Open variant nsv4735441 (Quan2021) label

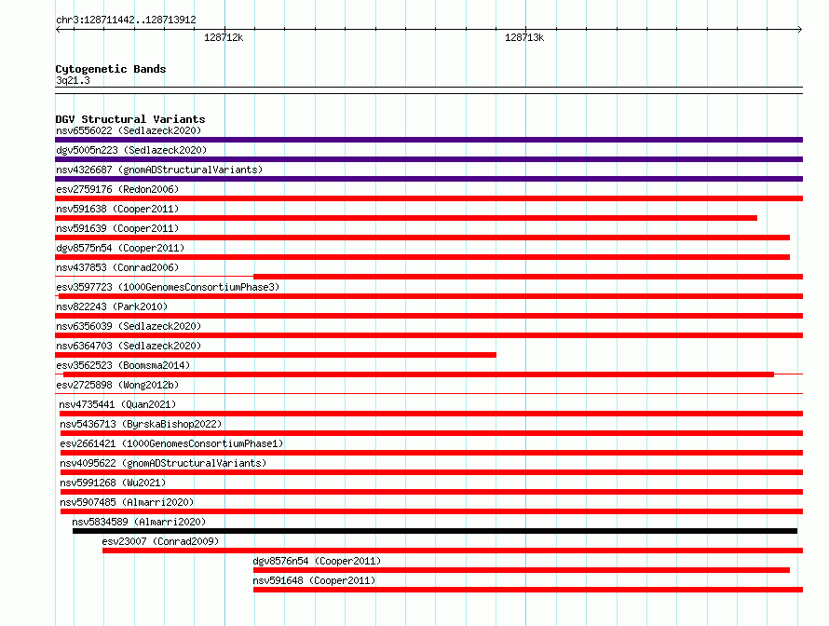point(117,404)
